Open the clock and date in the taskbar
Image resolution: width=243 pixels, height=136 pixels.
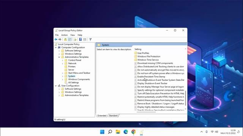(228, 132)
